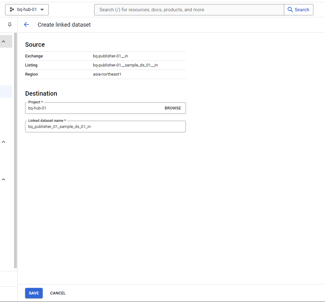The height and width of the screenshot is (302, 325).
Task: Open the bq-hub-01 project selector dropdown
Action: 27,10
